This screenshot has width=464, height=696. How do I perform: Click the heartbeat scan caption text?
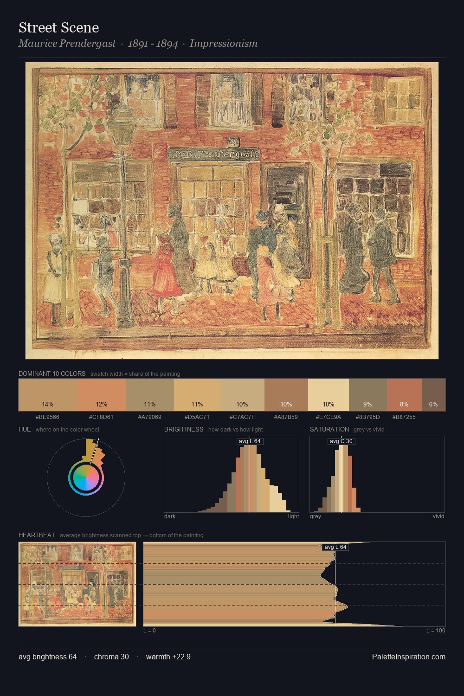tap(132, 535)
